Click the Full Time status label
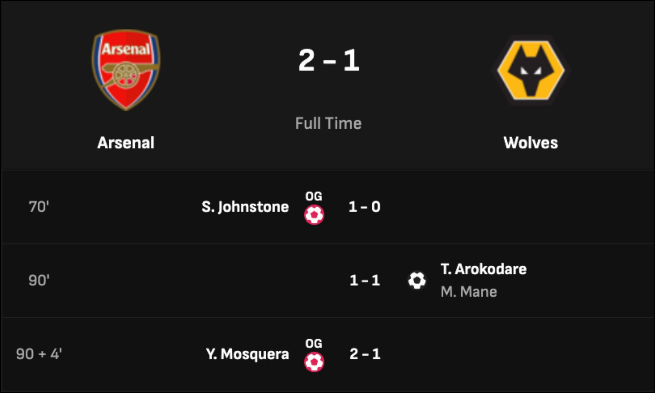The height and width of the screenshot is (393, 655). (x=328, y=123)
